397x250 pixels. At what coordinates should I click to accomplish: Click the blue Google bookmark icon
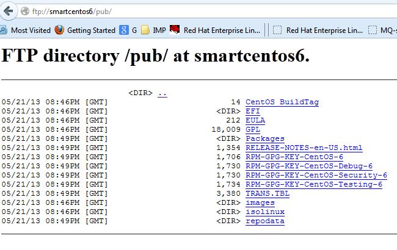tap(124, 30)
